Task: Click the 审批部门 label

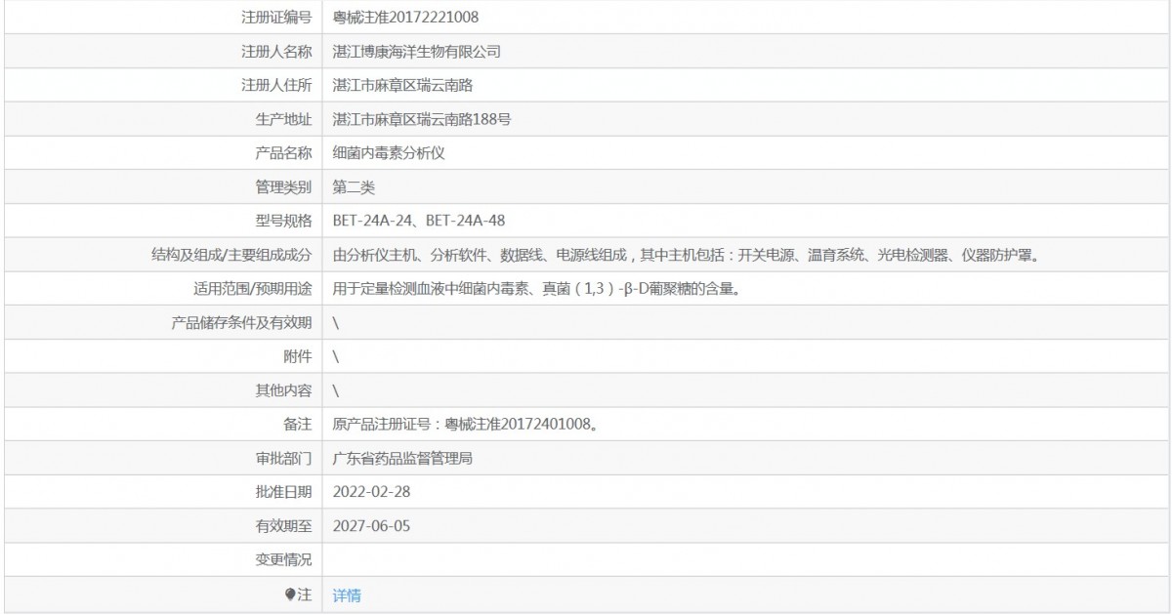Action: (283, 458)
